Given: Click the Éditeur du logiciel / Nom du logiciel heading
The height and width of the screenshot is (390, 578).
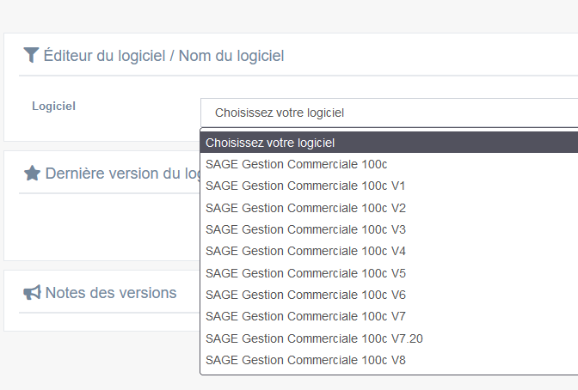Looking at the screenshot, I should 163,56.
